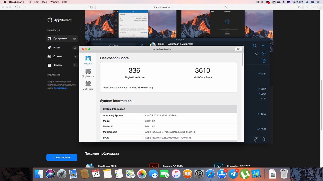323x181 pixels.
Task: Click the Motherboard row in System Information
Action: tap(169, 132)
